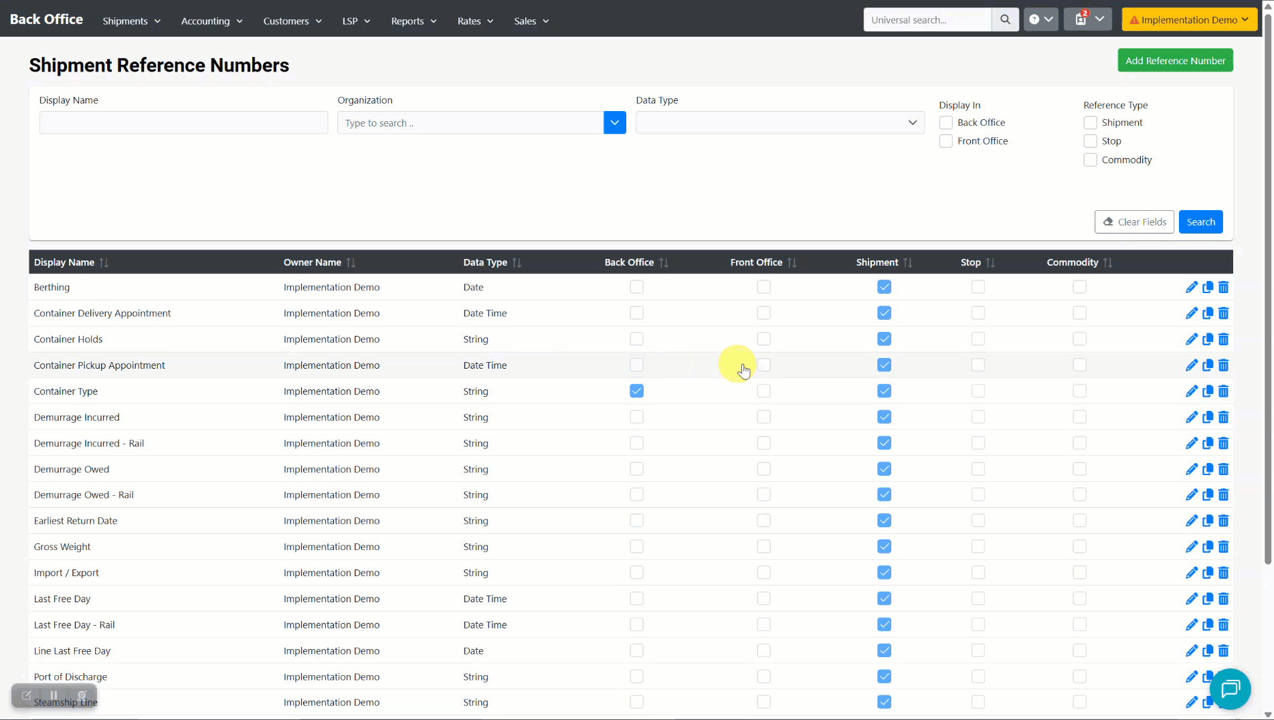Expand the Organization search dropdown arrow
Image resolution: width=1274 pixels, height=720 pixels.
point(614,122)
